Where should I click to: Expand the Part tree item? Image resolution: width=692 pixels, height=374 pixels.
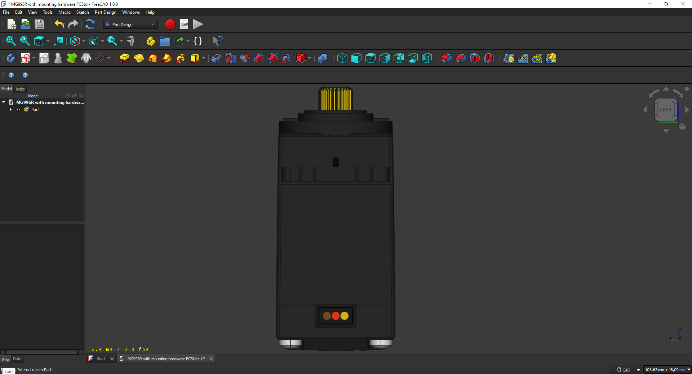click(x=11, y=110)
